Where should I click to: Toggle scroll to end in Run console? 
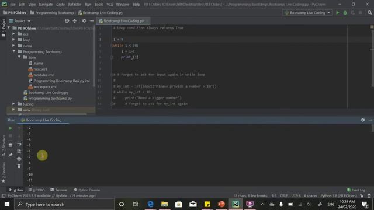[19, 151]
